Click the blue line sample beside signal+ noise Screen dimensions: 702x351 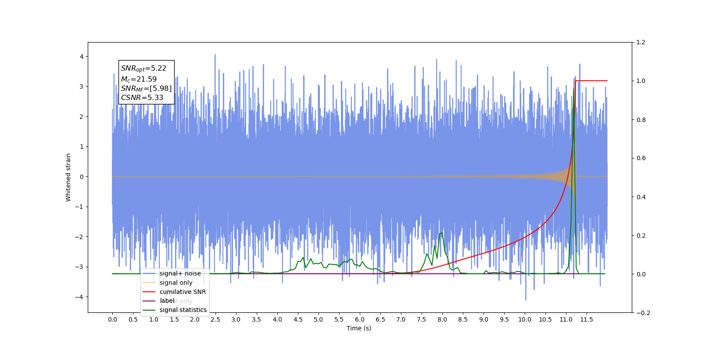pyautogui.click(x=149, y=273)
